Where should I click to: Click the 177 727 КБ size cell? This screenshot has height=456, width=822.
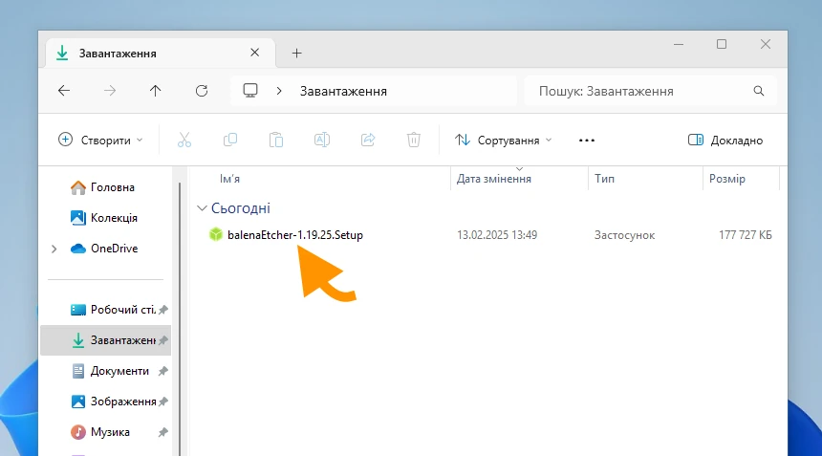click(x=745, y=235)
